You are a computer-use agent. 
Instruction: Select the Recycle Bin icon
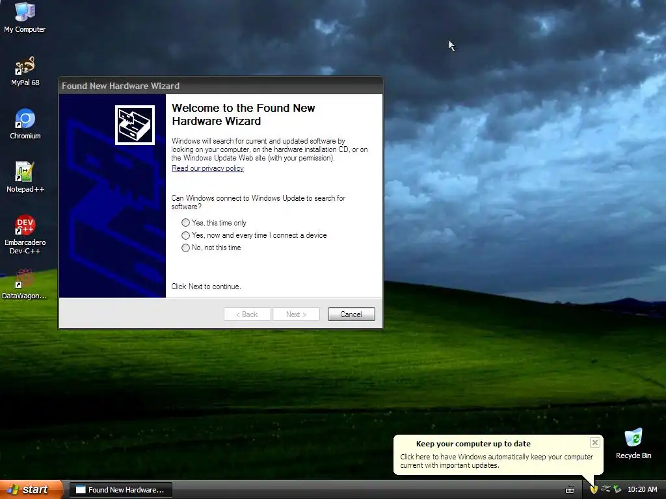coord(633,443)
